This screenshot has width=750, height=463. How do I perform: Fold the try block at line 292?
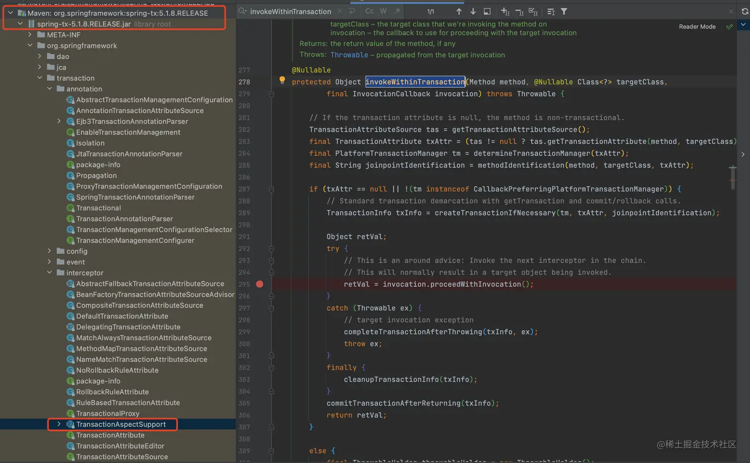271,249
